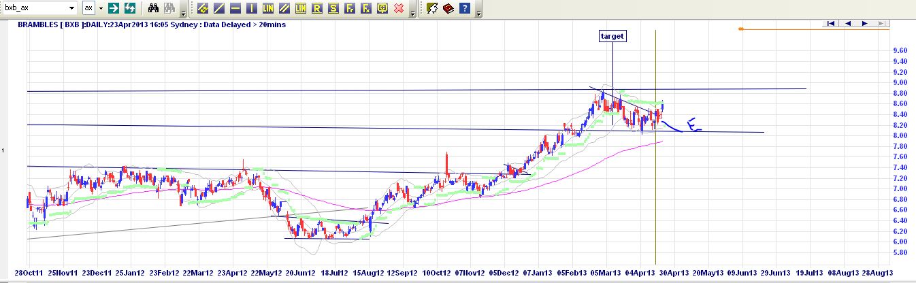Click the 5.80 price axis label

pos(900,252)
